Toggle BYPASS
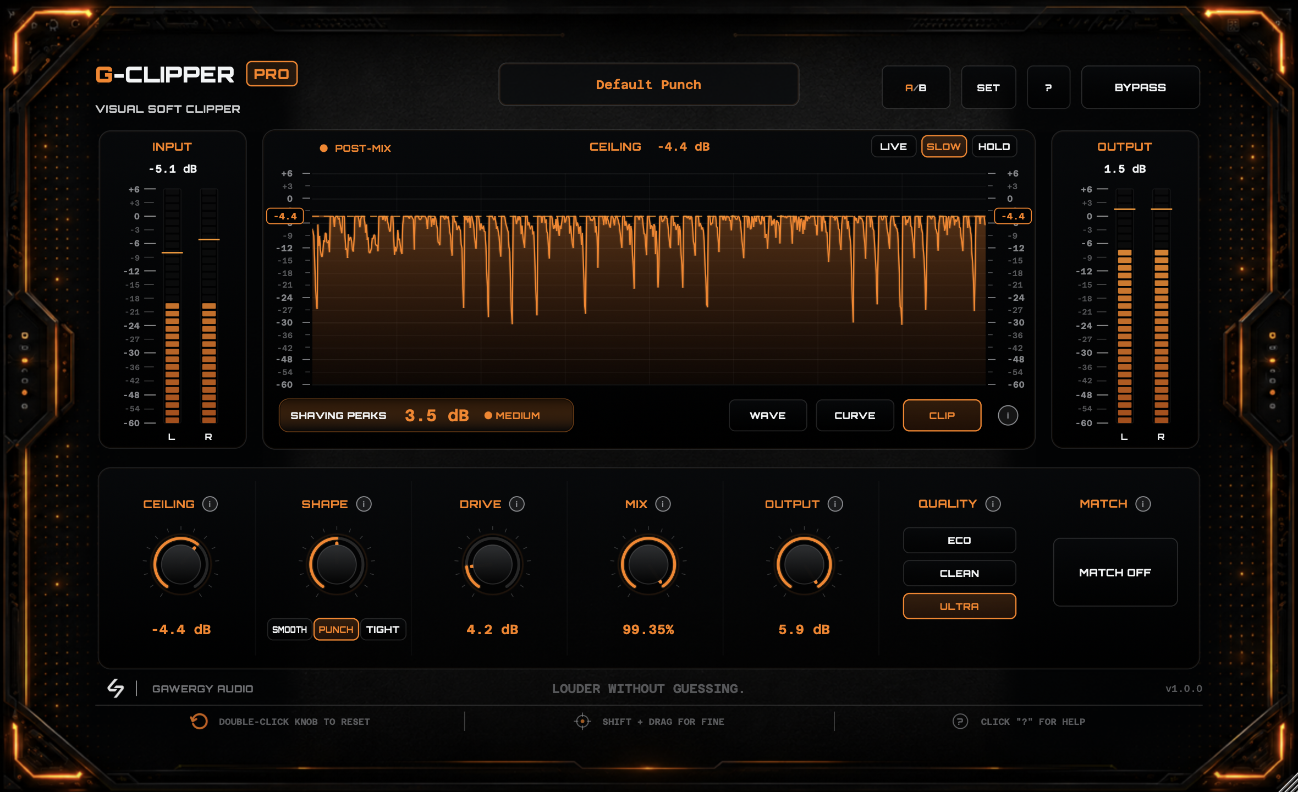 1140,87
